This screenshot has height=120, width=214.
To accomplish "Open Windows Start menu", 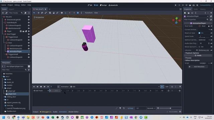I will [x=4, y=117].
